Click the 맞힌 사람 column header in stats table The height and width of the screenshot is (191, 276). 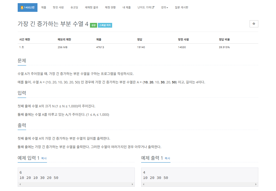(183, 39)
